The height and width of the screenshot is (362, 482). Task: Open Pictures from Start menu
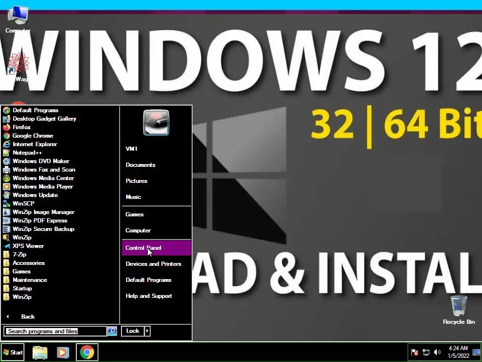(x=137, y=181)
